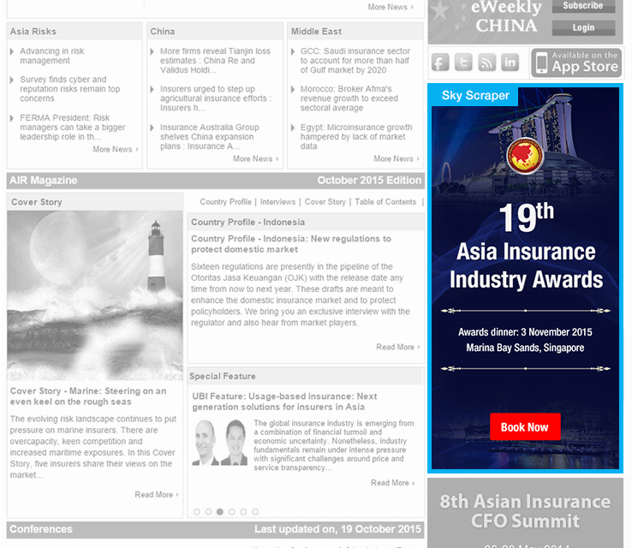Open Country Profile Indonesia new regulations headline
This screenshot has width=632, height=548.
pyautogui.click(x=291, y=244)
